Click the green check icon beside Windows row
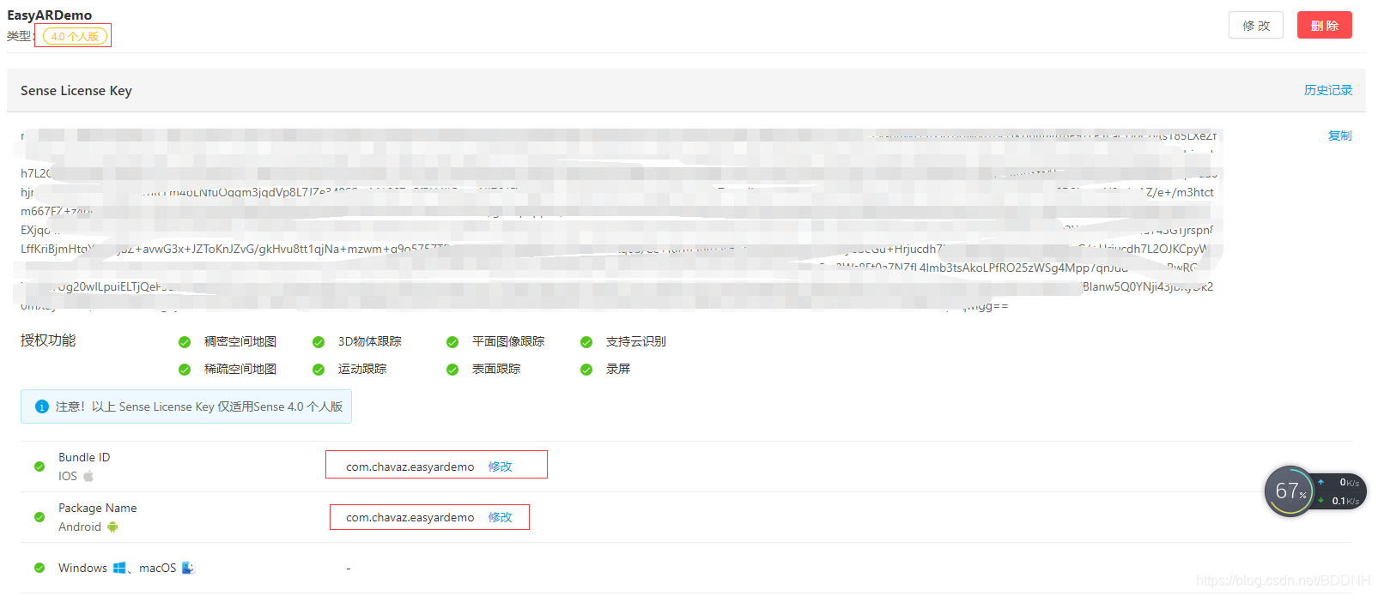The image size is (1378, 596). click(x=39, y=568)
